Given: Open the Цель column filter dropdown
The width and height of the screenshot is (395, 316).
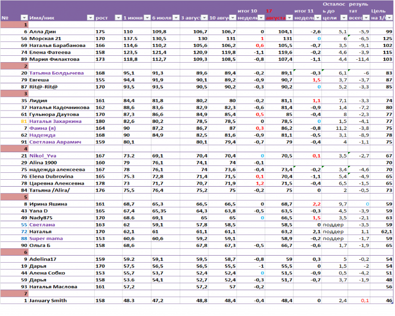Looking at the screenshot, I should (x=390, y=18).
